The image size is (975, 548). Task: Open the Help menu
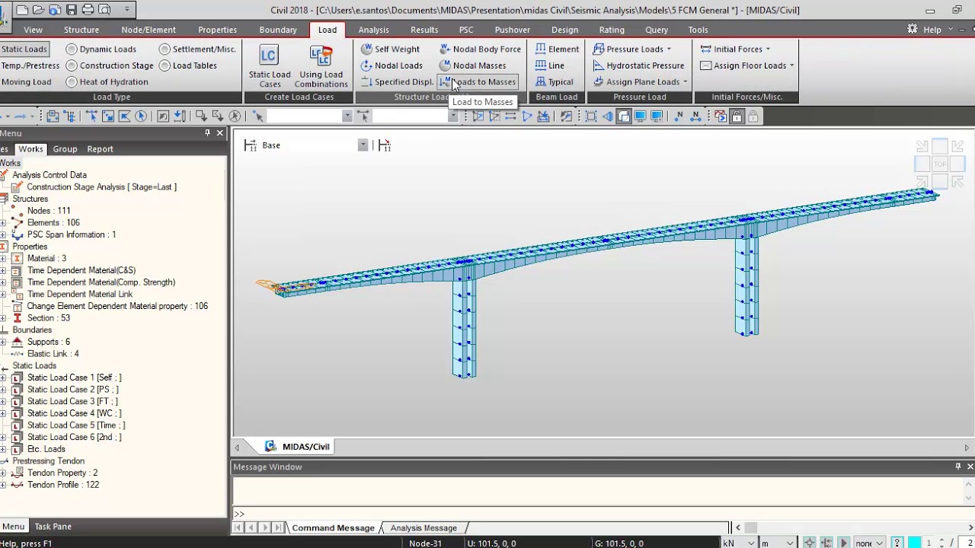click(932, 30)
